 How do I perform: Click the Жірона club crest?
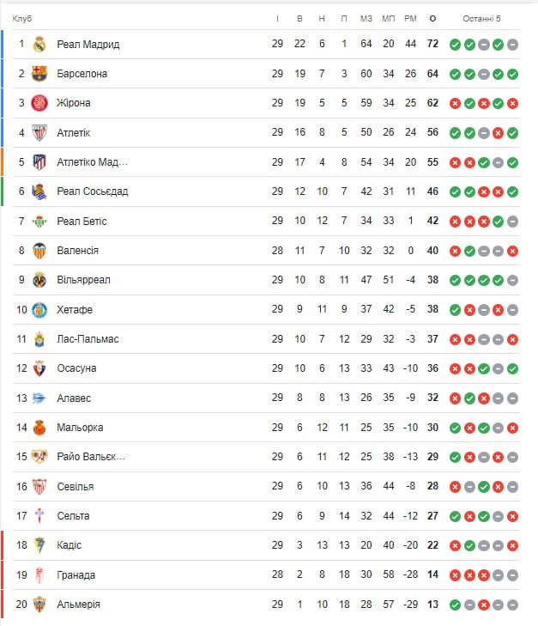39,103
